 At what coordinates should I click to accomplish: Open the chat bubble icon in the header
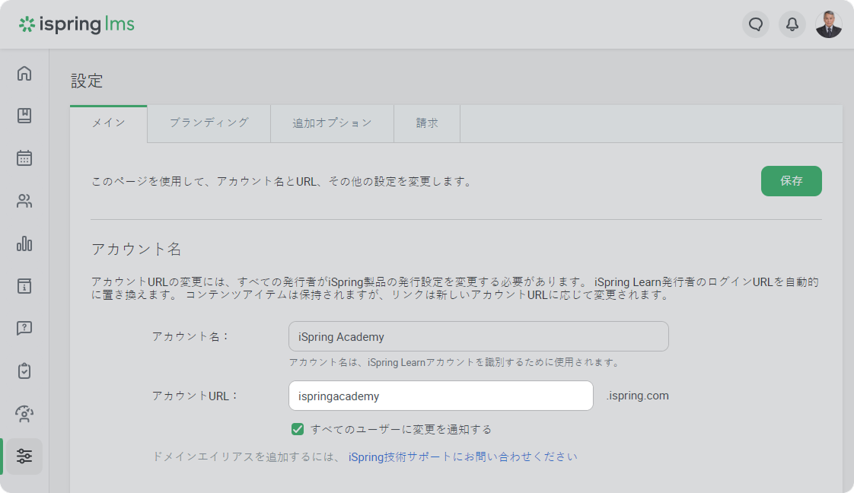pyautogui.click(x=756, y=24)
